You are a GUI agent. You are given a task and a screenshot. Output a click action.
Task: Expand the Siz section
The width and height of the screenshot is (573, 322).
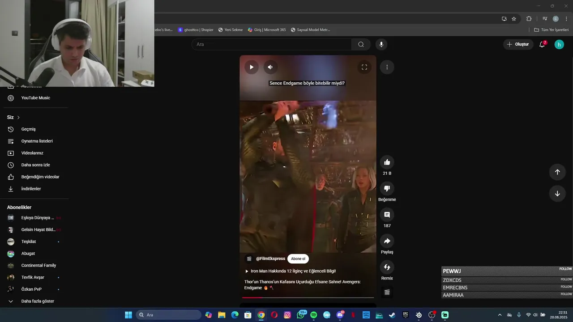click(13, 117)
